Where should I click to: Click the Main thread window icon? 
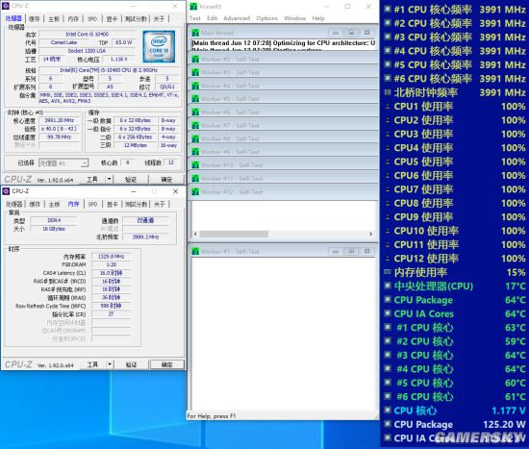195,33
